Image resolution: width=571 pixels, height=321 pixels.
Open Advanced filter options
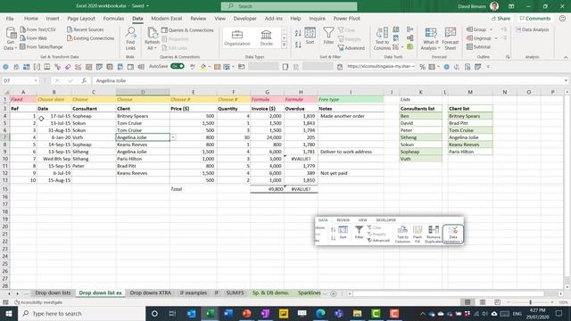(x=351, y=48)
